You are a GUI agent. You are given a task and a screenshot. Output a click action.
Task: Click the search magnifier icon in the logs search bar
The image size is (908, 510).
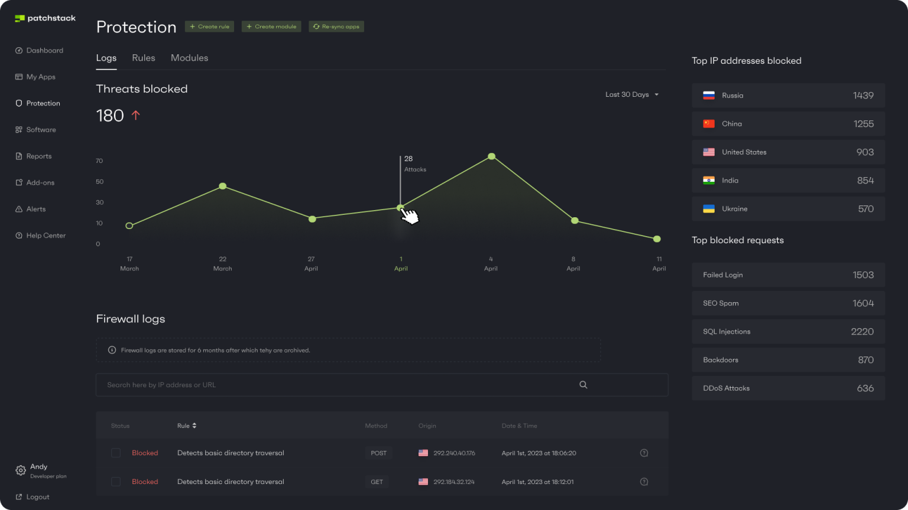pos(583,385)
